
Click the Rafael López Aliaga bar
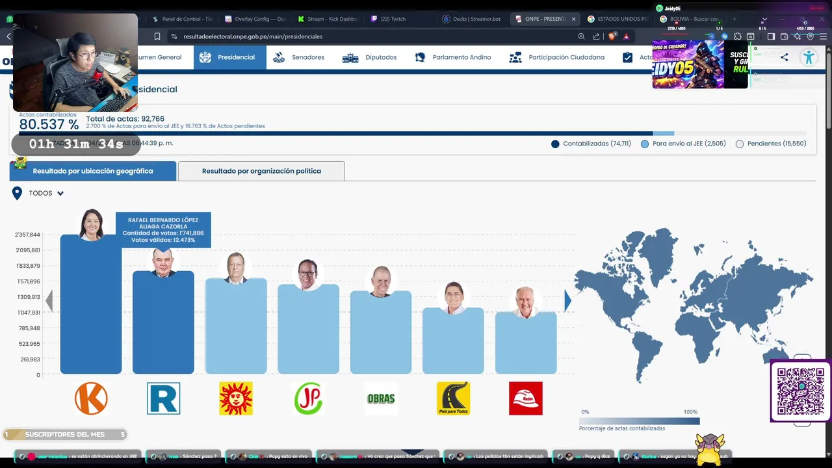click(163, 322)
